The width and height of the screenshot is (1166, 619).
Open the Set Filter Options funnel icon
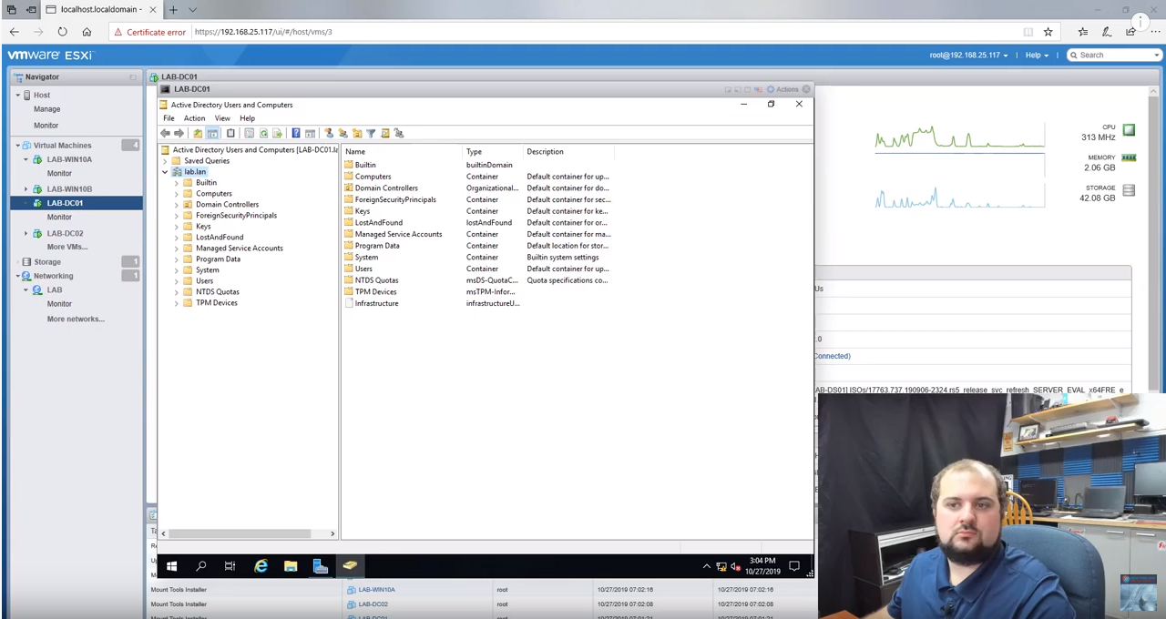tap(371, 133)
